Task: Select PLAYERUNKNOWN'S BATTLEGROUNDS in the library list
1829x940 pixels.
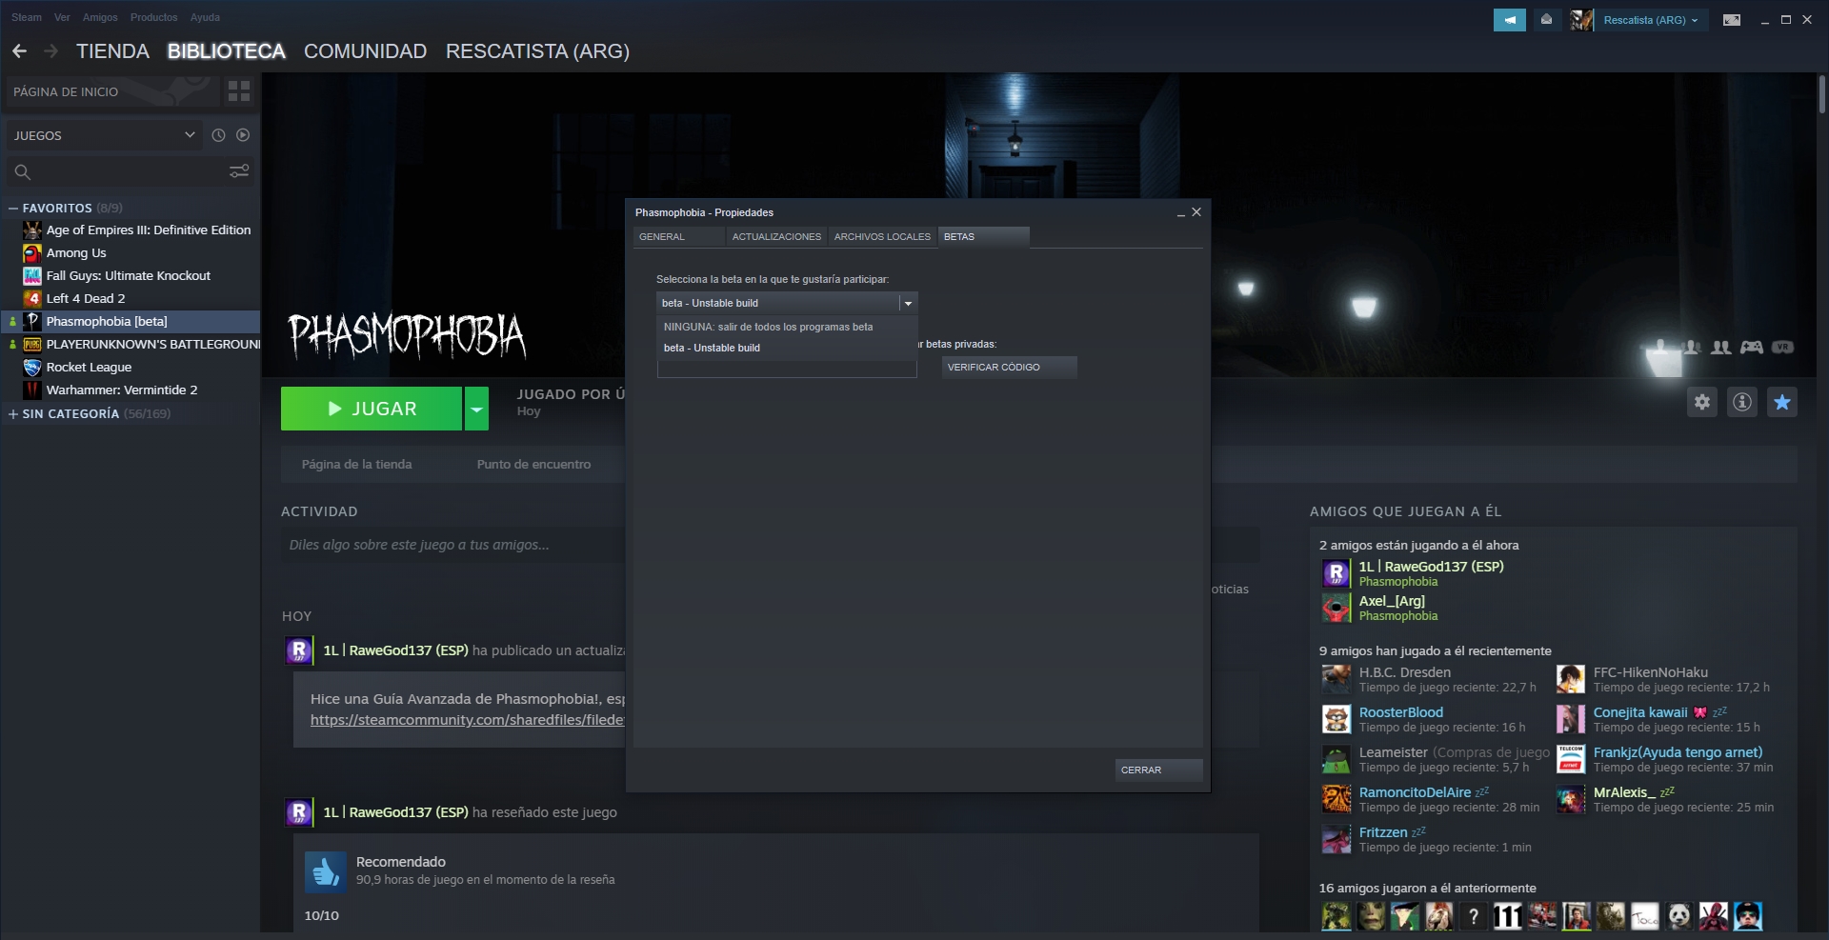Action: pyautogui.click(x=131, y=345)
